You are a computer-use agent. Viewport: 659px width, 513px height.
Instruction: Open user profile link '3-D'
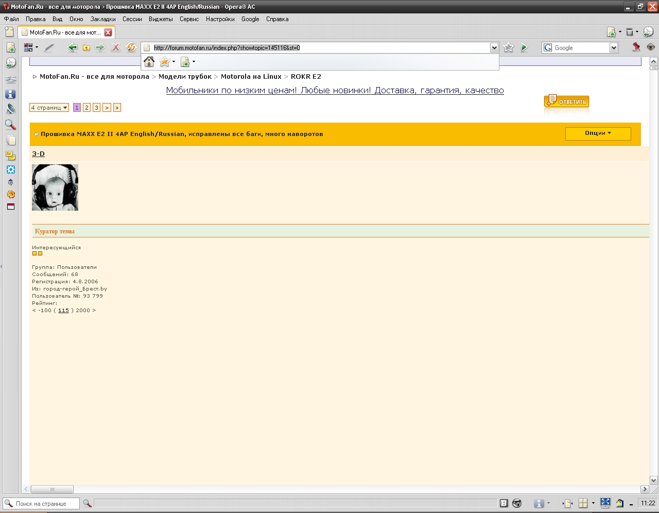pos(38,153)
